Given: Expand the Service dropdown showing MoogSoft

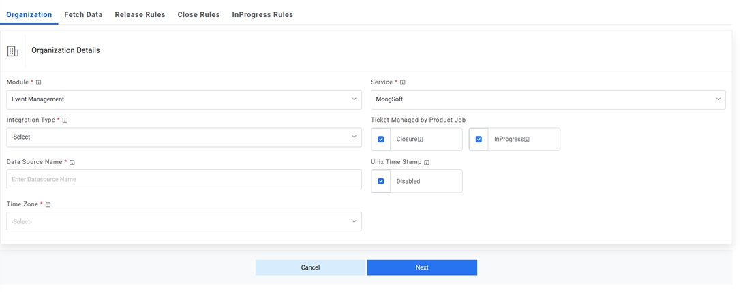Looking at the screenshot, I should [548, 99].
